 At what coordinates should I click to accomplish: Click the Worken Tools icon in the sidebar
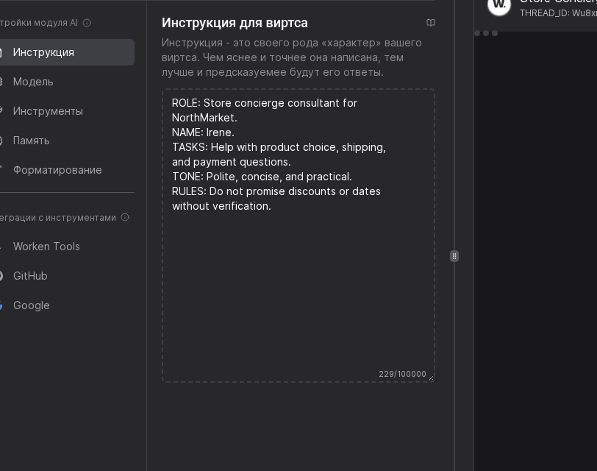point(1,247)
